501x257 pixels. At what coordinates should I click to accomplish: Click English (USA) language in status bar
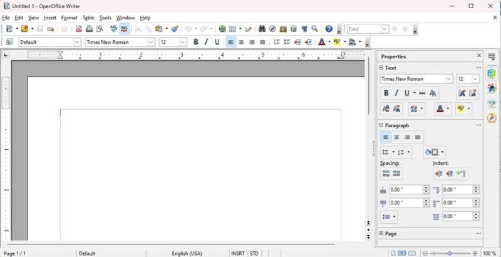click(x=187, y=253)
